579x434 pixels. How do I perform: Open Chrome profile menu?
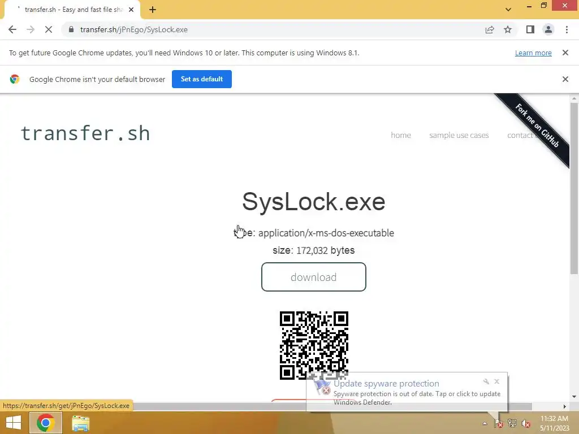coord(548,29)
